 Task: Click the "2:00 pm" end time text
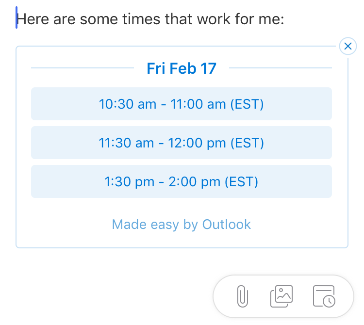point(194,181)
